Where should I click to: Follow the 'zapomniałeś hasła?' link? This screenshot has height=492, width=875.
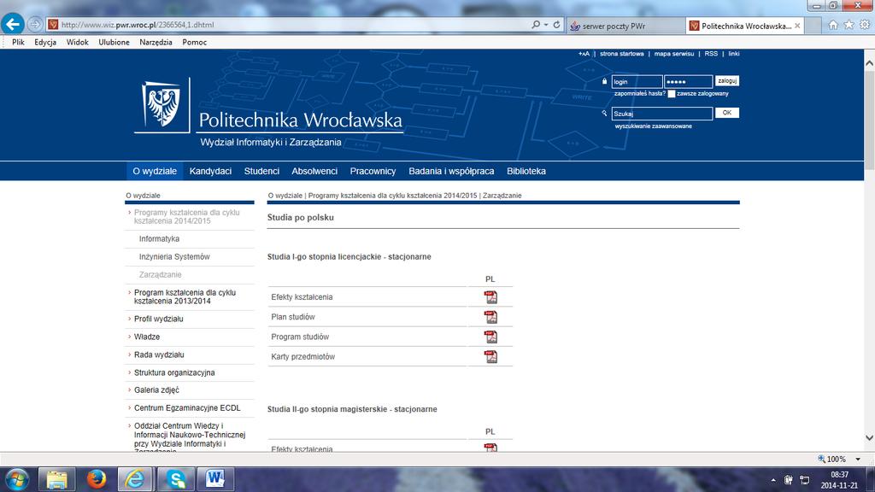(639, 94)
